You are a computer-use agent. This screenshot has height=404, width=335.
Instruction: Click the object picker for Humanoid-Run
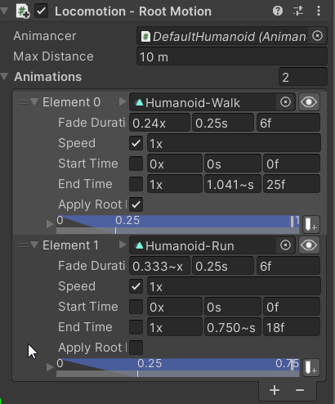point(285,245)
